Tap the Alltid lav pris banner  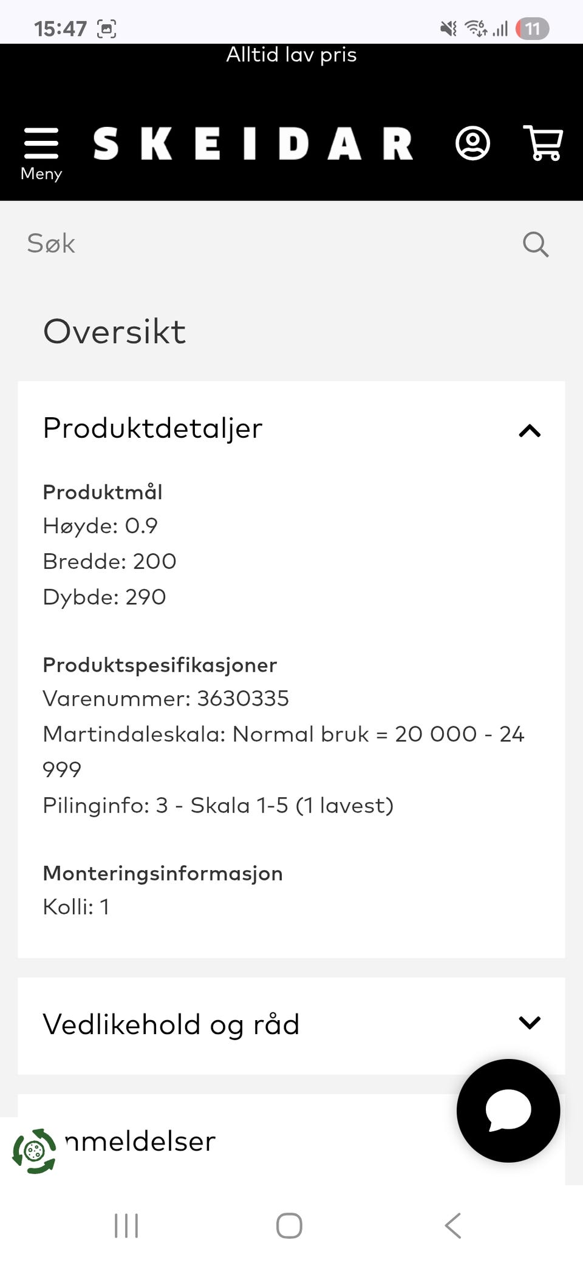click(291, 55)
